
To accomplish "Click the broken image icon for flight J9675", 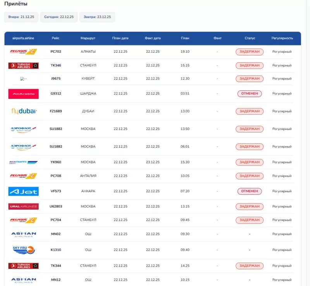I will pos(23,79).
